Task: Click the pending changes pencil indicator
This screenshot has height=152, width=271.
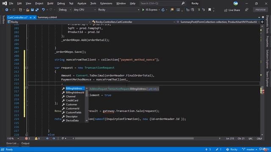Action: tap(218, 149)
